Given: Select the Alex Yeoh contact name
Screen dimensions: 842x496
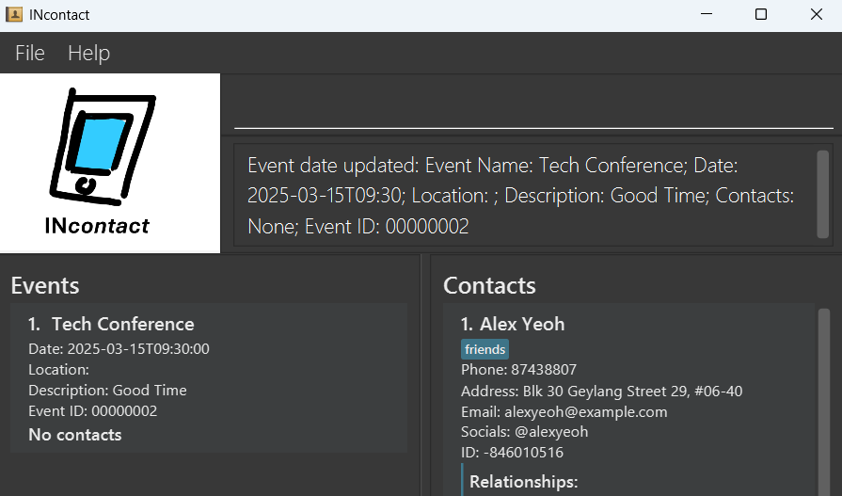Looking at the screenshot, I should tap(522, 324).
